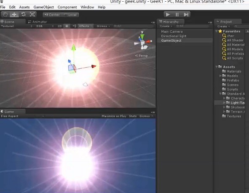
Task: Select the Move tool
Action: coord(14,15)
